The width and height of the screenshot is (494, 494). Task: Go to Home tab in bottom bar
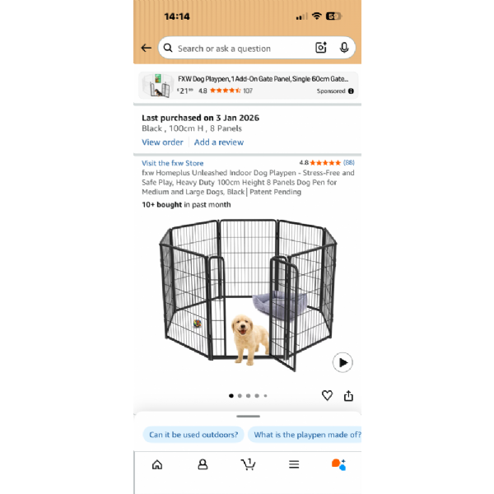(157, 464)
